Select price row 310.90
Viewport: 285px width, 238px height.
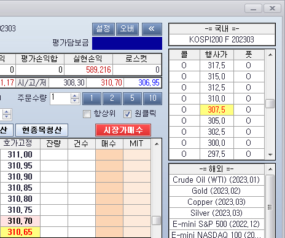pos(20,177)
